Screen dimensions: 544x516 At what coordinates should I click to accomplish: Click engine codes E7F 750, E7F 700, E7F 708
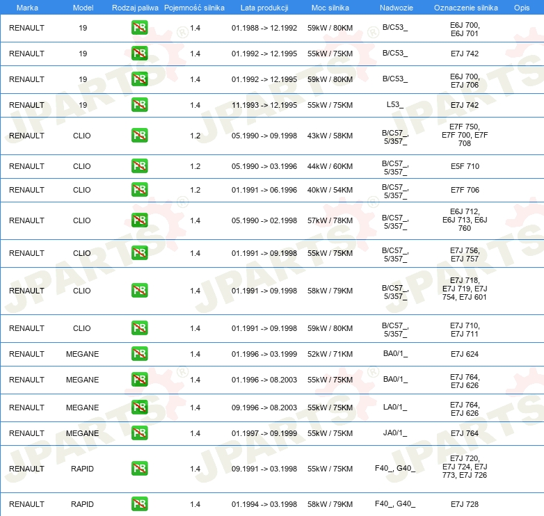coord(465,135)
